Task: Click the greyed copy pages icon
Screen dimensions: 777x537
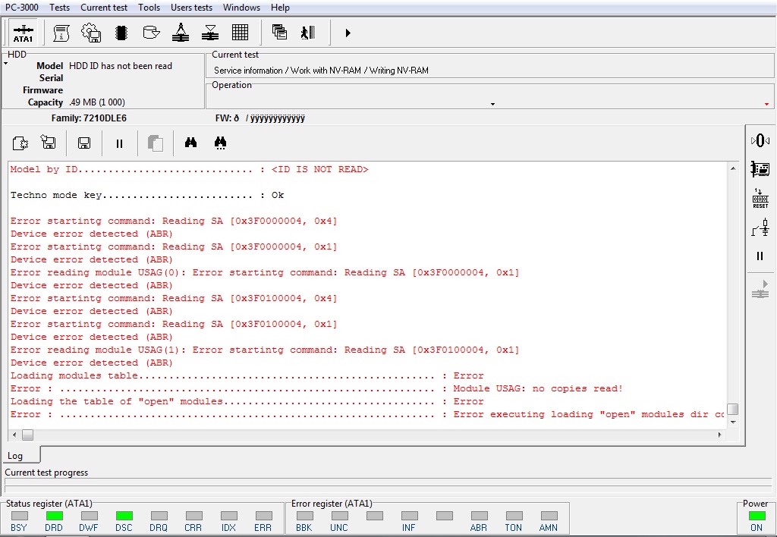Action: click(156, 143)
